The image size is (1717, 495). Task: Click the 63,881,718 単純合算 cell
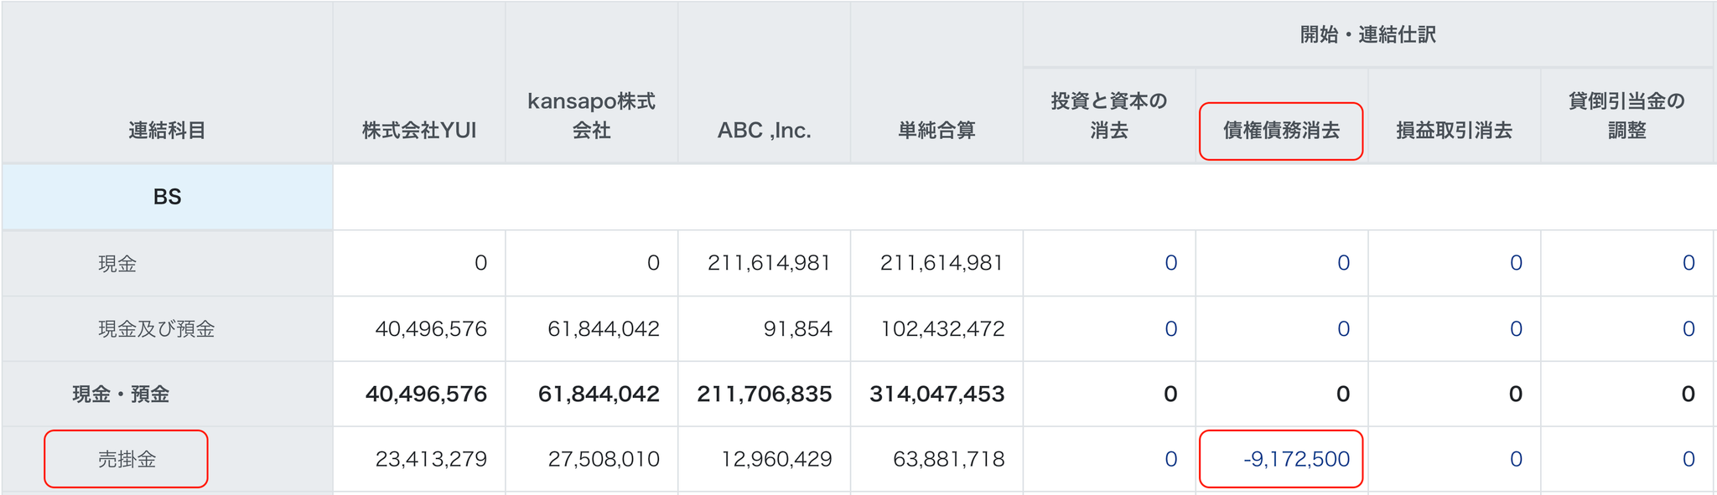pyautogui.click(x=948, y=459)
